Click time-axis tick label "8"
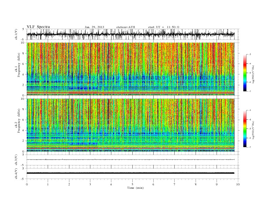Image resolution: width=268 pixels, height=207 pixels. click(196, 184)
